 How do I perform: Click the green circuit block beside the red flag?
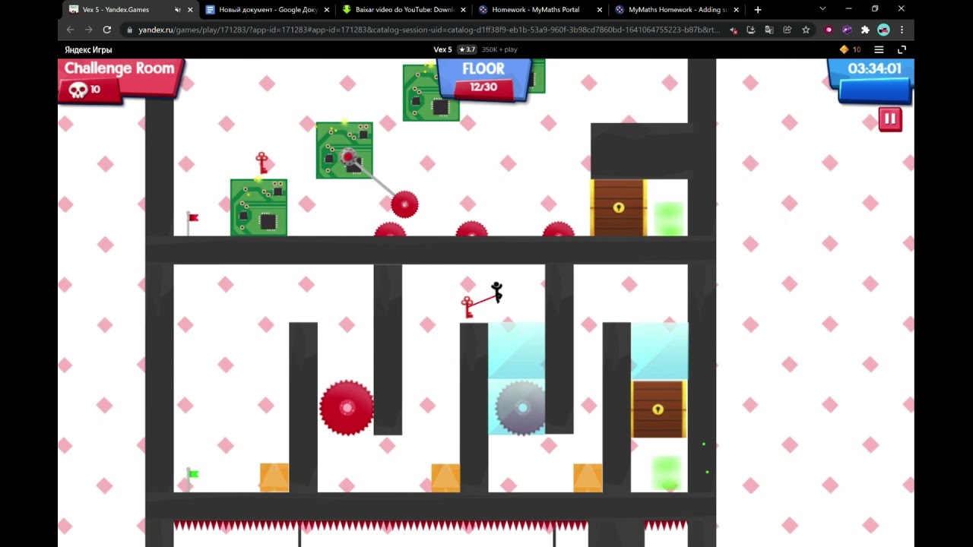pos(258,207)
